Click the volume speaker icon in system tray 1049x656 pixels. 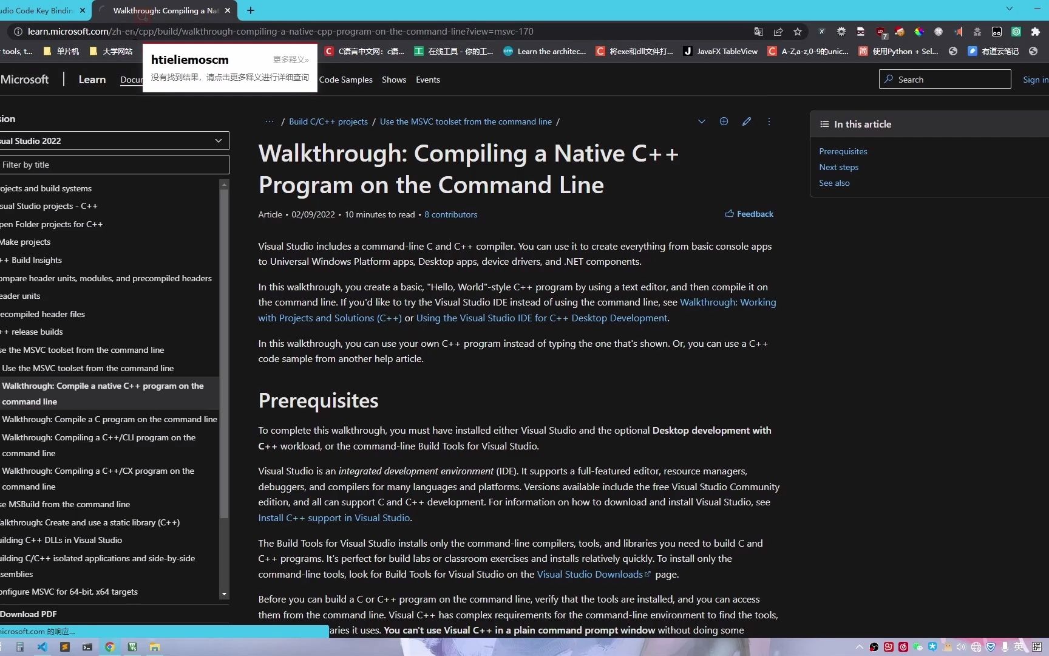[961, 647]
